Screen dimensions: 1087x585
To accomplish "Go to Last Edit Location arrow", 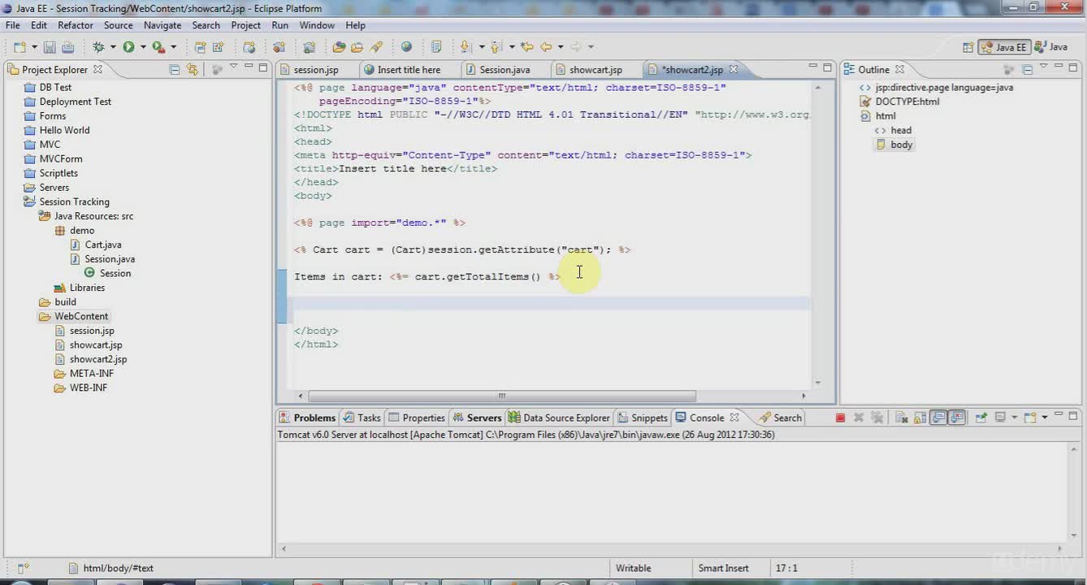I will click(526, 47).
